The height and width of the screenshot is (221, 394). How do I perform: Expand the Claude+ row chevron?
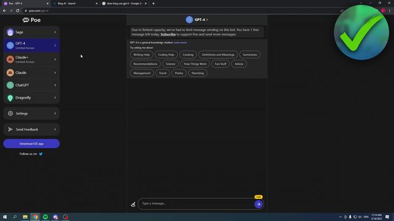[55, 60]
